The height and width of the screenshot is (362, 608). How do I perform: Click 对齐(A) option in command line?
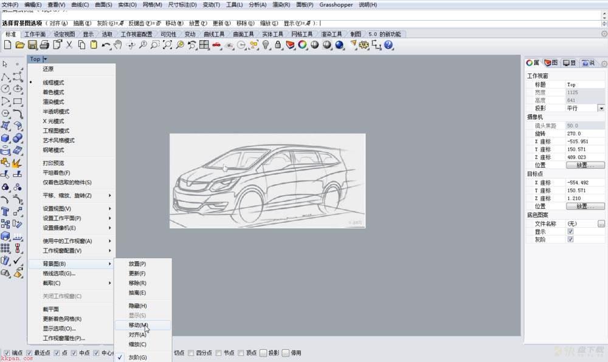(x=58, y=23)
